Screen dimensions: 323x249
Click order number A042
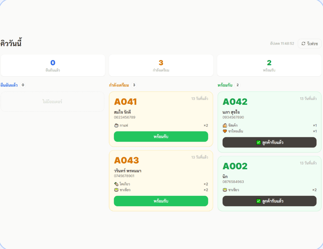(235, 102)
